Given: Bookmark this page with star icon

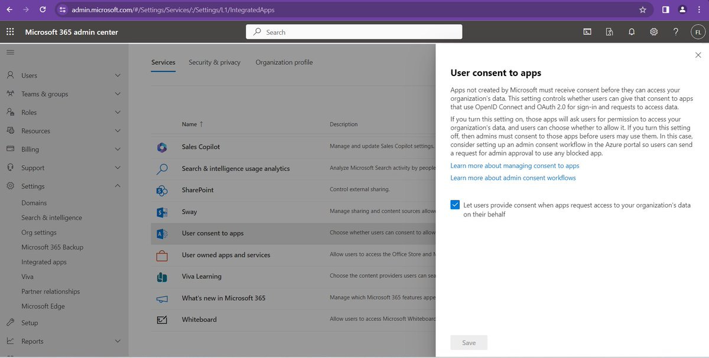Looking at the screenshot, I should (643, 9).
